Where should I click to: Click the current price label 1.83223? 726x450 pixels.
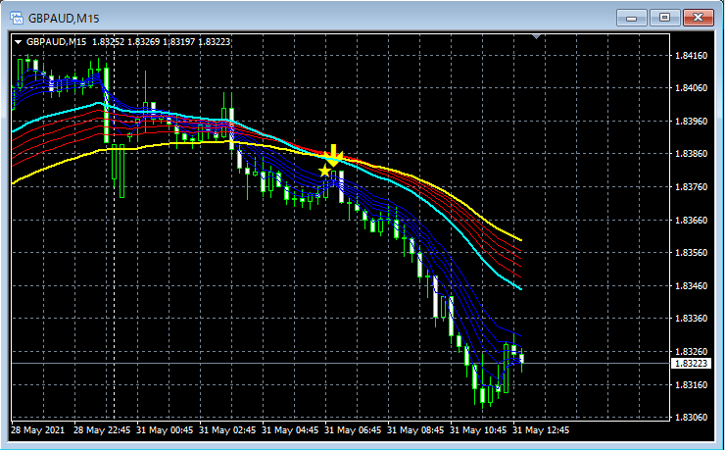click(x=691, y=364)
